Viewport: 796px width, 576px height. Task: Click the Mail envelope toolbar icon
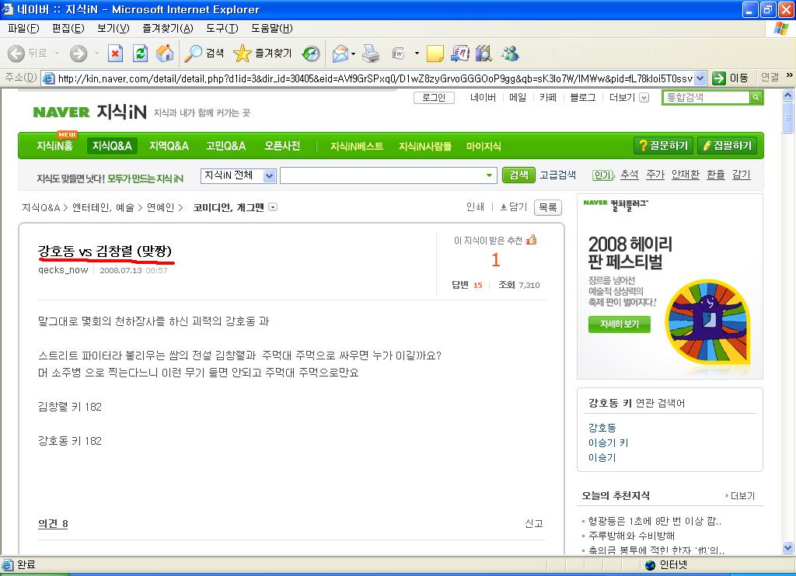click(340, 54)
